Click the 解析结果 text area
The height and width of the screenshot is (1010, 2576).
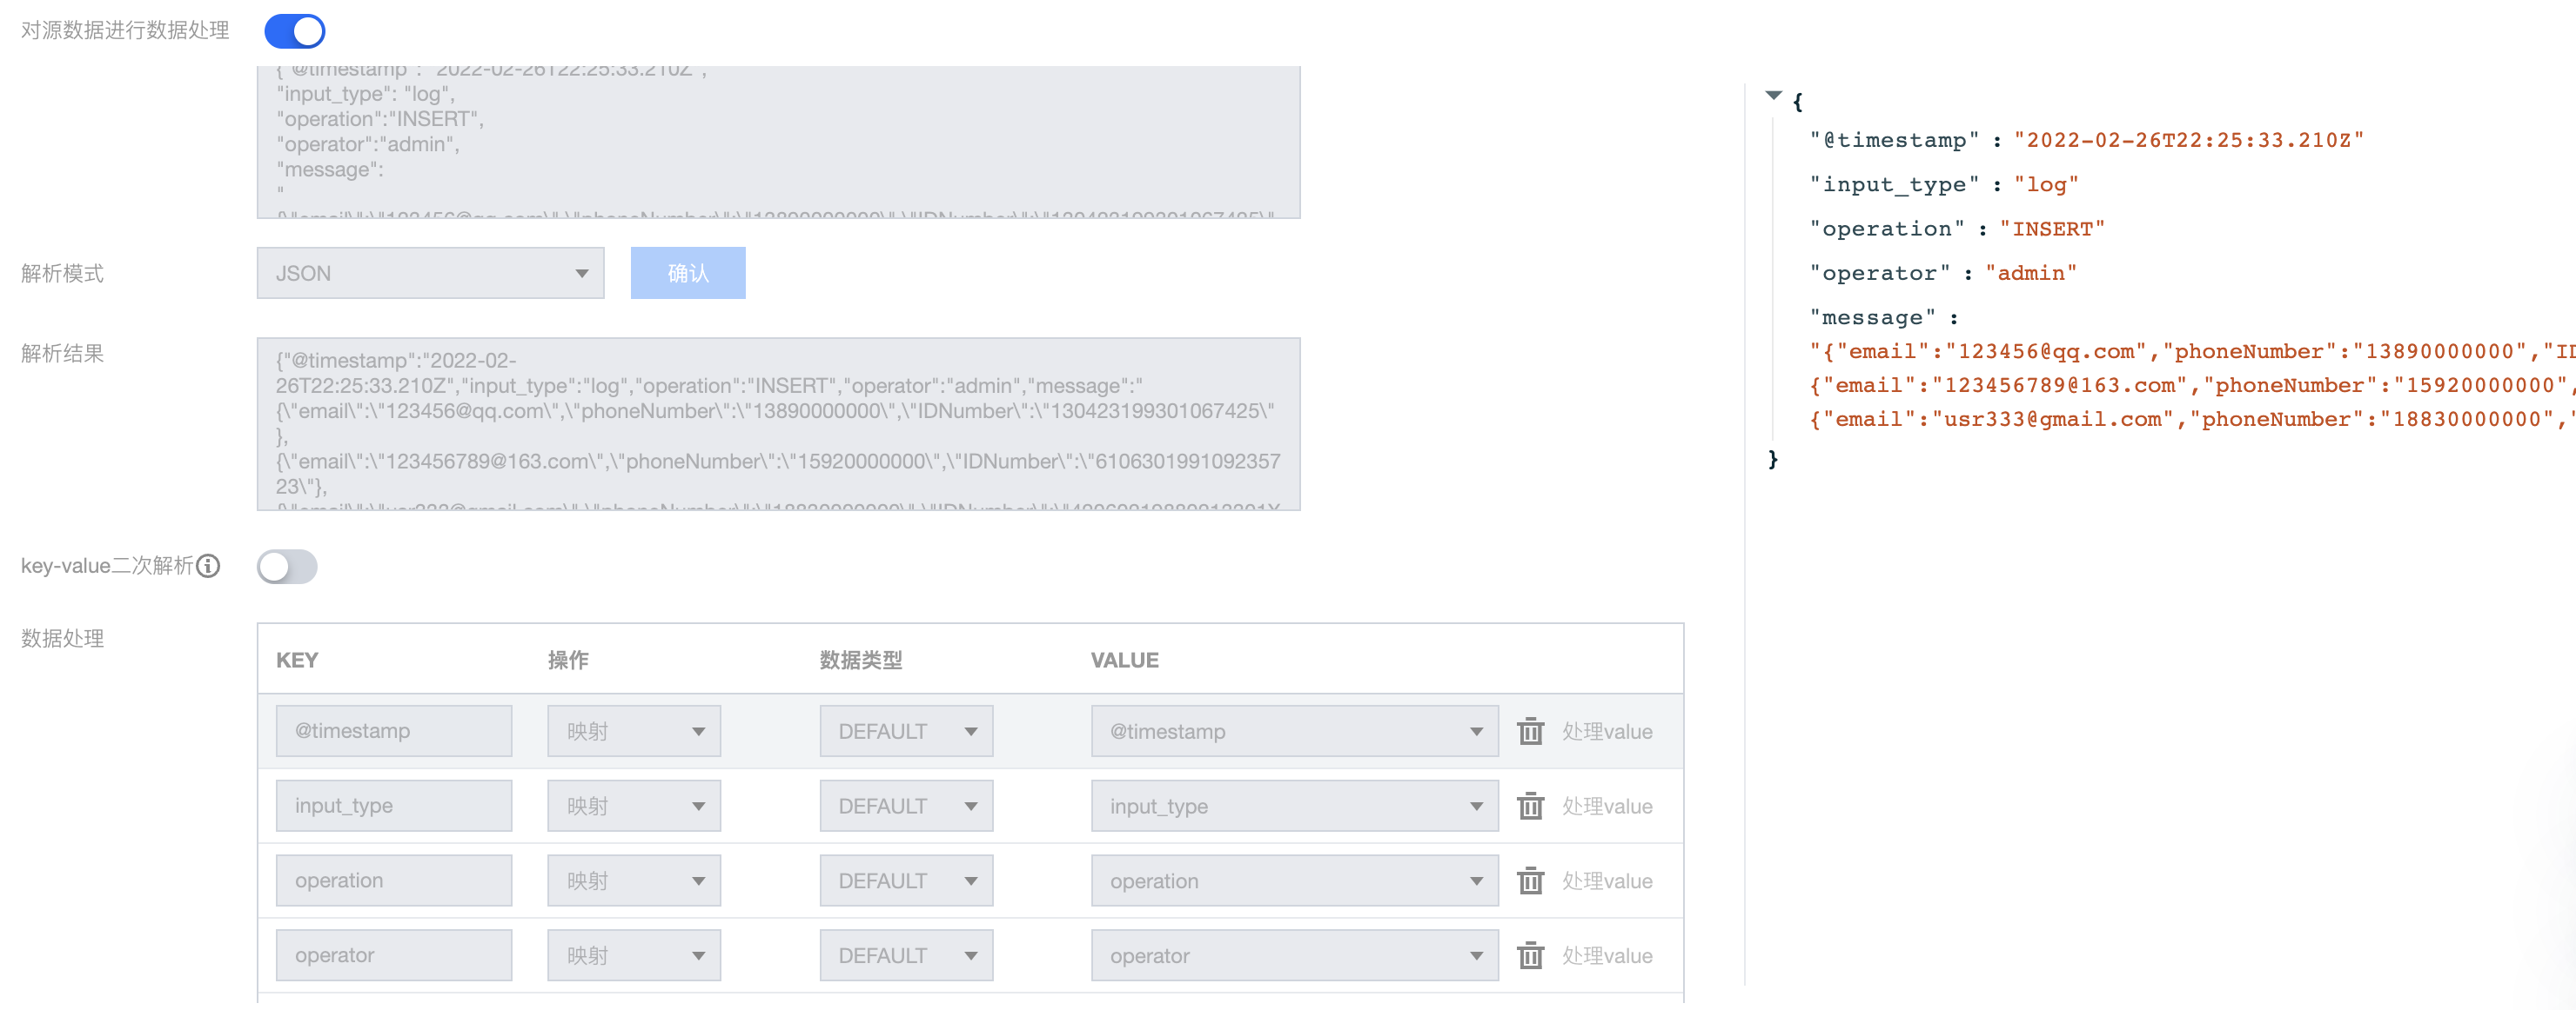[778, 423]
